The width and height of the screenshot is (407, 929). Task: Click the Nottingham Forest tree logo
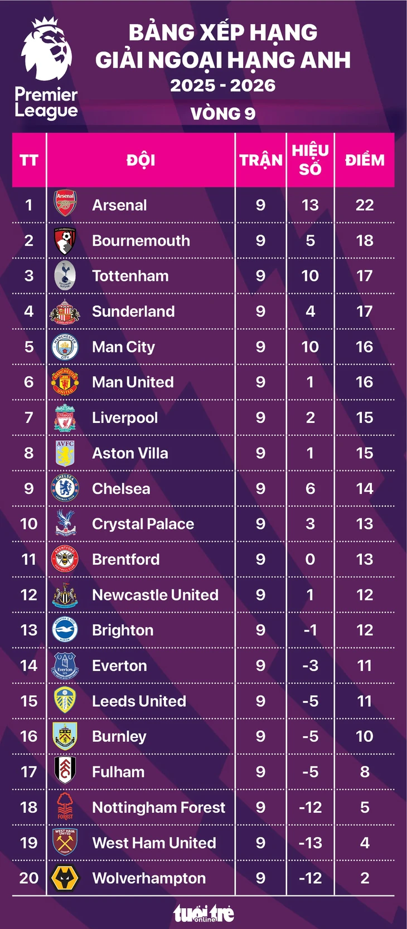click(65, 806)
